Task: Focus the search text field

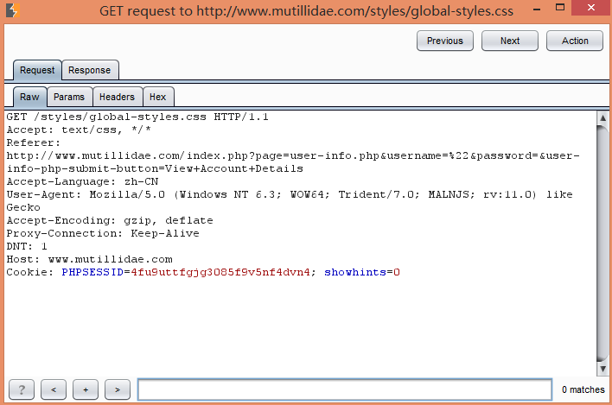Action: 345,389
